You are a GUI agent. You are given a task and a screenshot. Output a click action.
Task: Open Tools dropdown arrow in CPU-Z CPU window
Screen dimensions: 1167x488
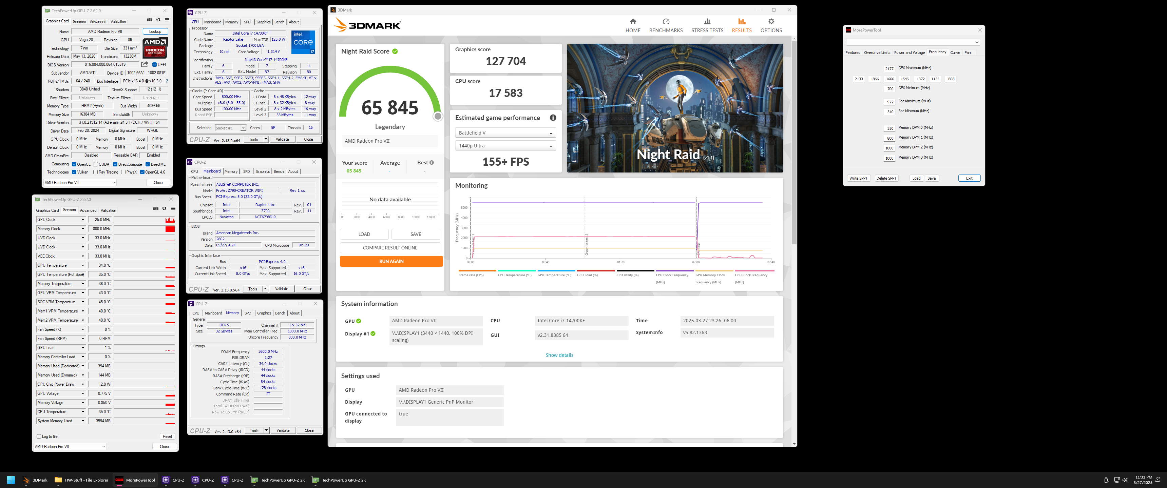click(x=266, y=139)
